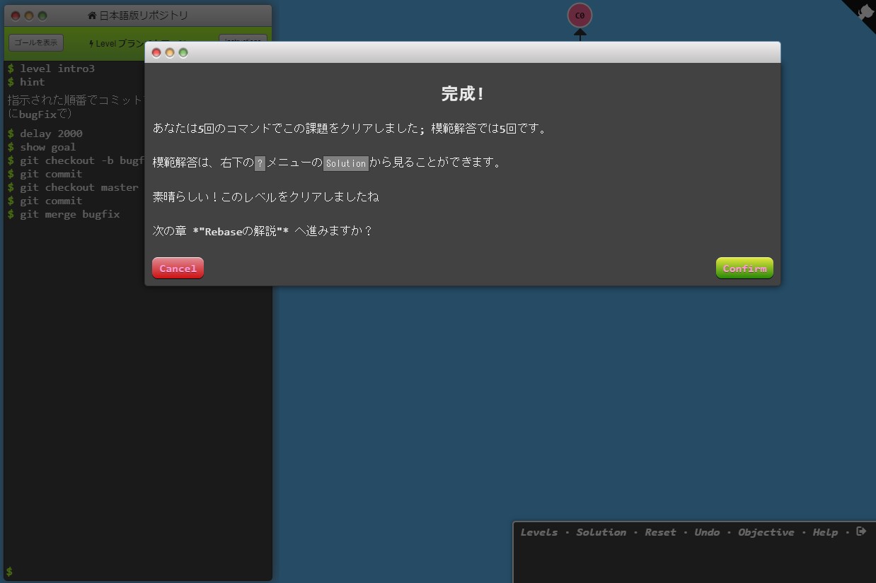Select Reset in the helper bar

660,532
